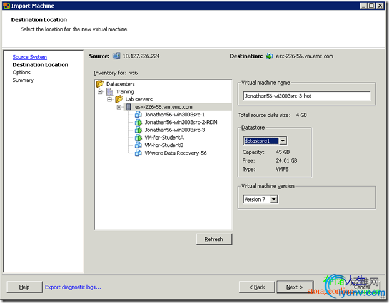
Task: Click the Jonathan56-win2003src-3 VM icon
Action: tap(138, 130)
